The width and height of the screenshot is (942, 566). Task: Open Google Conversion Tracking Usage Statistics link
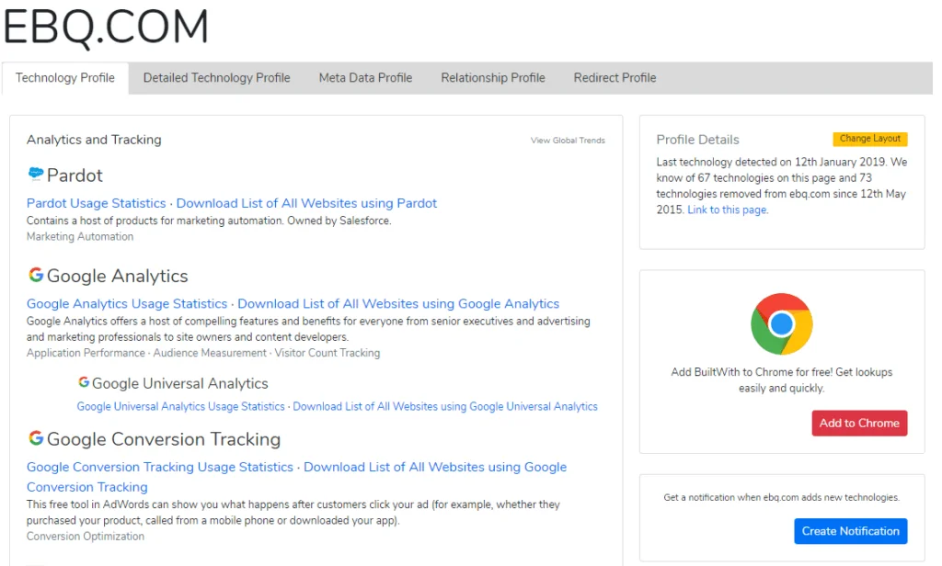160,467
